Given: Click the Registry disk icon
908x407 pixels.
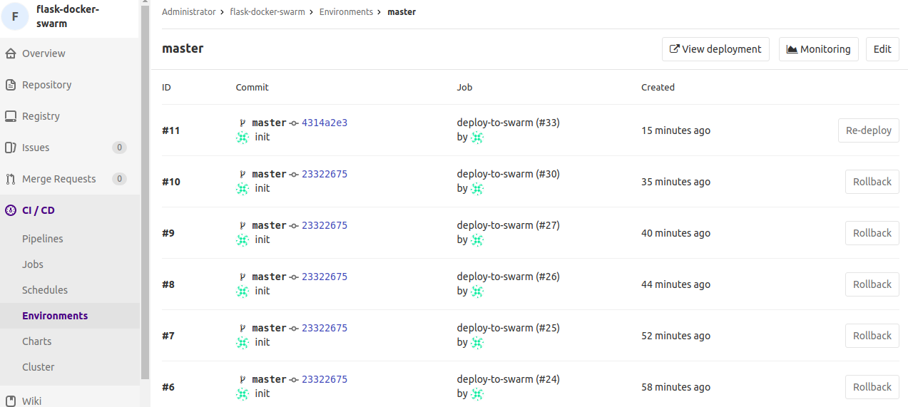Looking at the screenshot, I should pyautogui.click(x=11, y=116).
